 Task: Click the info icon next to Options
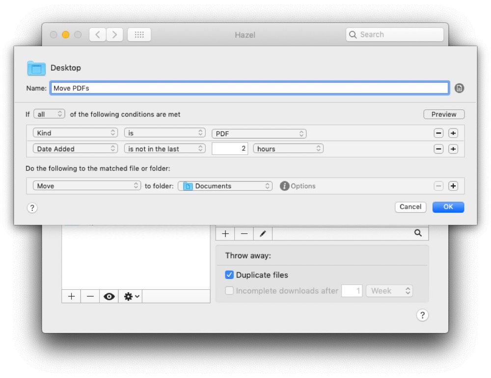point(284,186)
